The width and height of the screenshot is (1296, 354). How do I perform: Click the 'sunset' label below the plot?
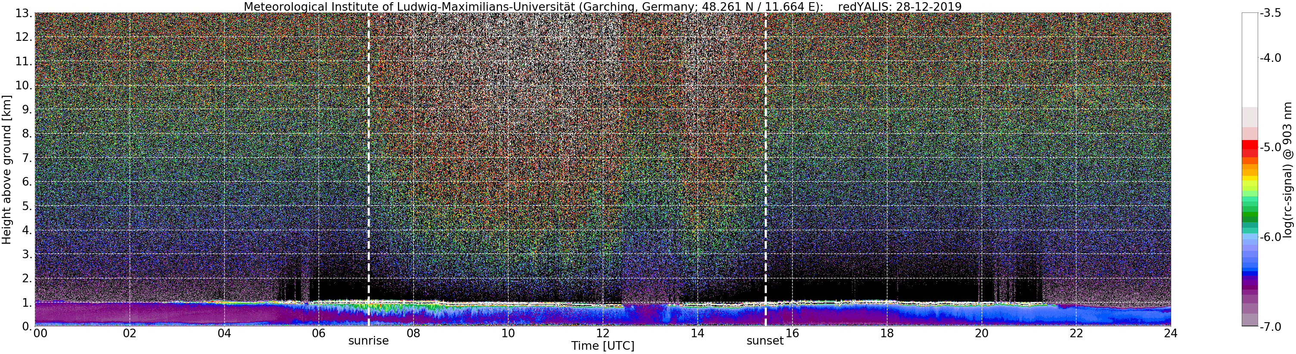(765, 341)
